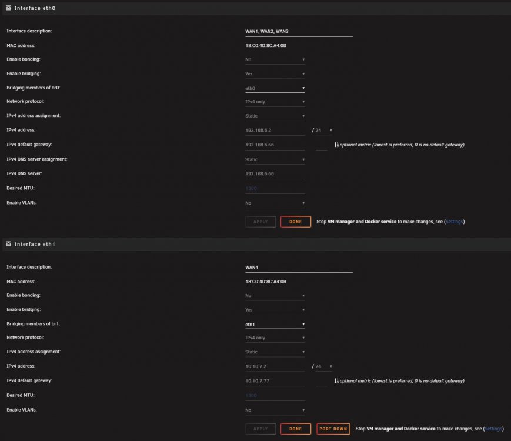Viewport: 511px width, 441px height.
Task: Open eth0 Network protocol dropdown
Action: (x=275, y=102)
